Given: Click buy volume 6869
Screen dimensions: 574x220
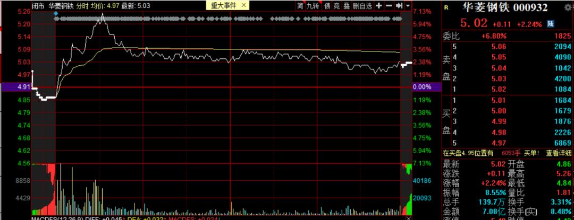Looking at the screenshot, I should pos(563,143).
